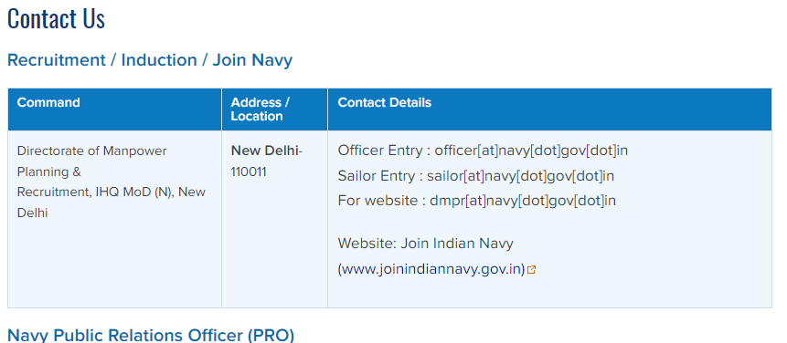The height and width of the screenshot is (343, 787).
Task: Open the external link icon beside joinindiannavy URL
Action: click(x=532, y=269)
